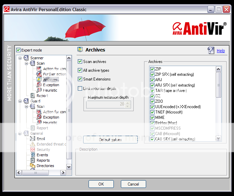Enable Limit recursion depth checkbox
The width and height of the screenshot is (234, 196).
point(80,89)
